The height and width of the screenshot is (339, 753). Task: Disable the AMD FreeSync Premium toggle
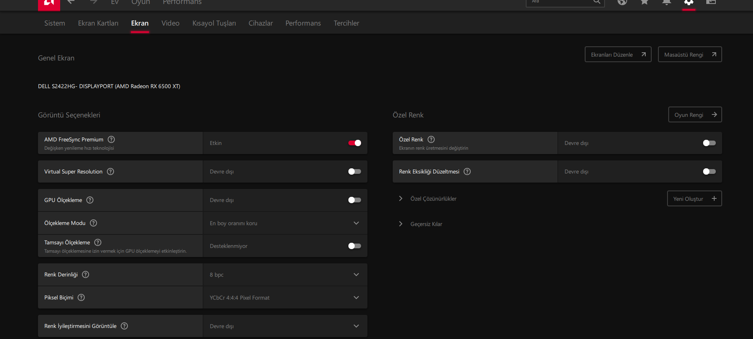tap(354, 143)
